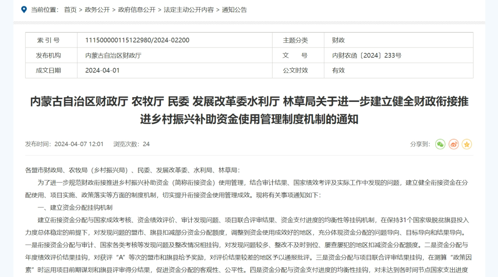Open the 法定主动公开内容 breadcrumb link
The height and width of the screenshot is (277, 498).
(189, 10)
